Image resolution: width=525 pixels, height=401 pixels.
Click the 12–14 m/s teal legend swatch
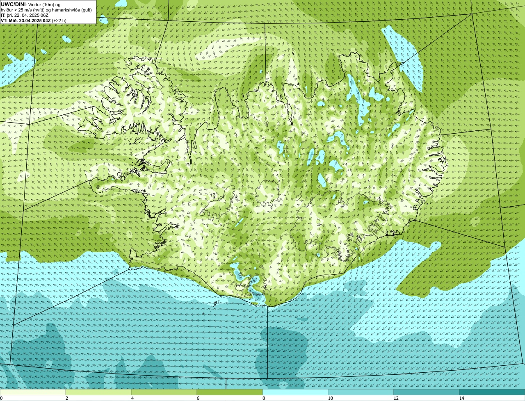coord(427,392)
